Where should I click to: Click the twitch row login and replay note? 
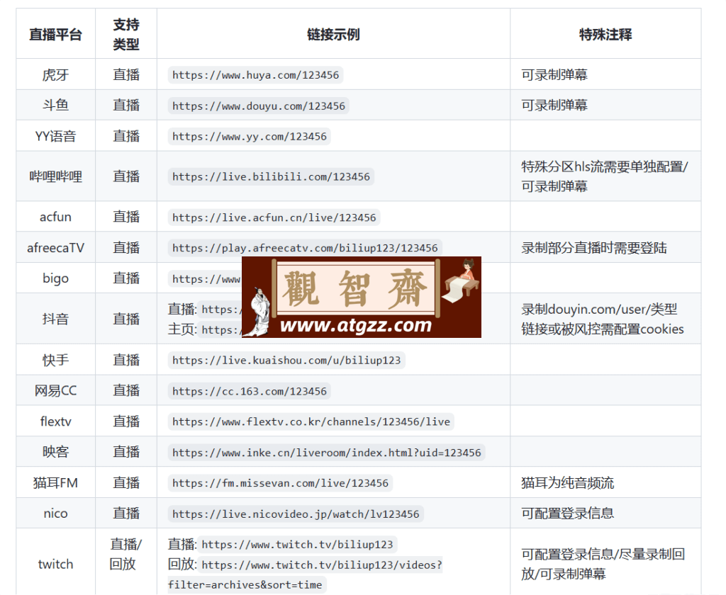(x=603, y=564)
